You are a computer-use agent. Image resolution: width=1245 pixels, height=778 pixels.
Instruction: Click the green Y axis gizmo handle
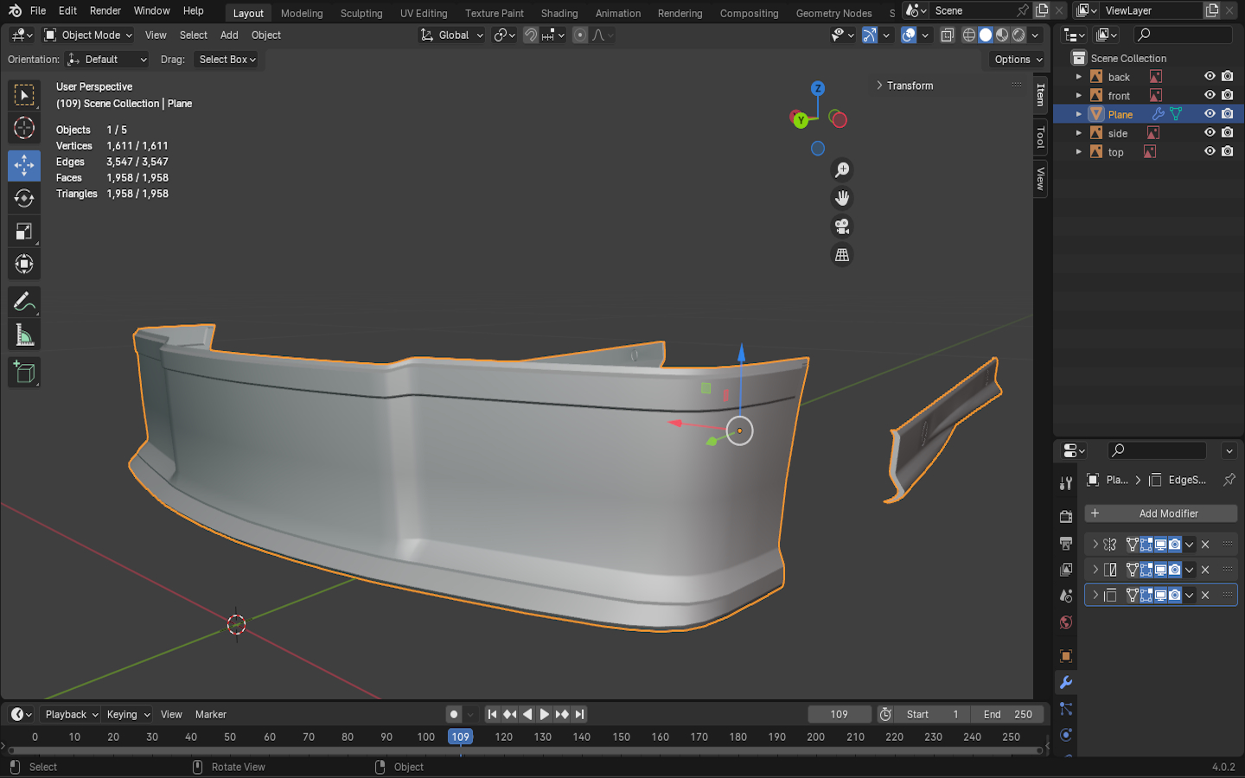[x=801, y=121]
